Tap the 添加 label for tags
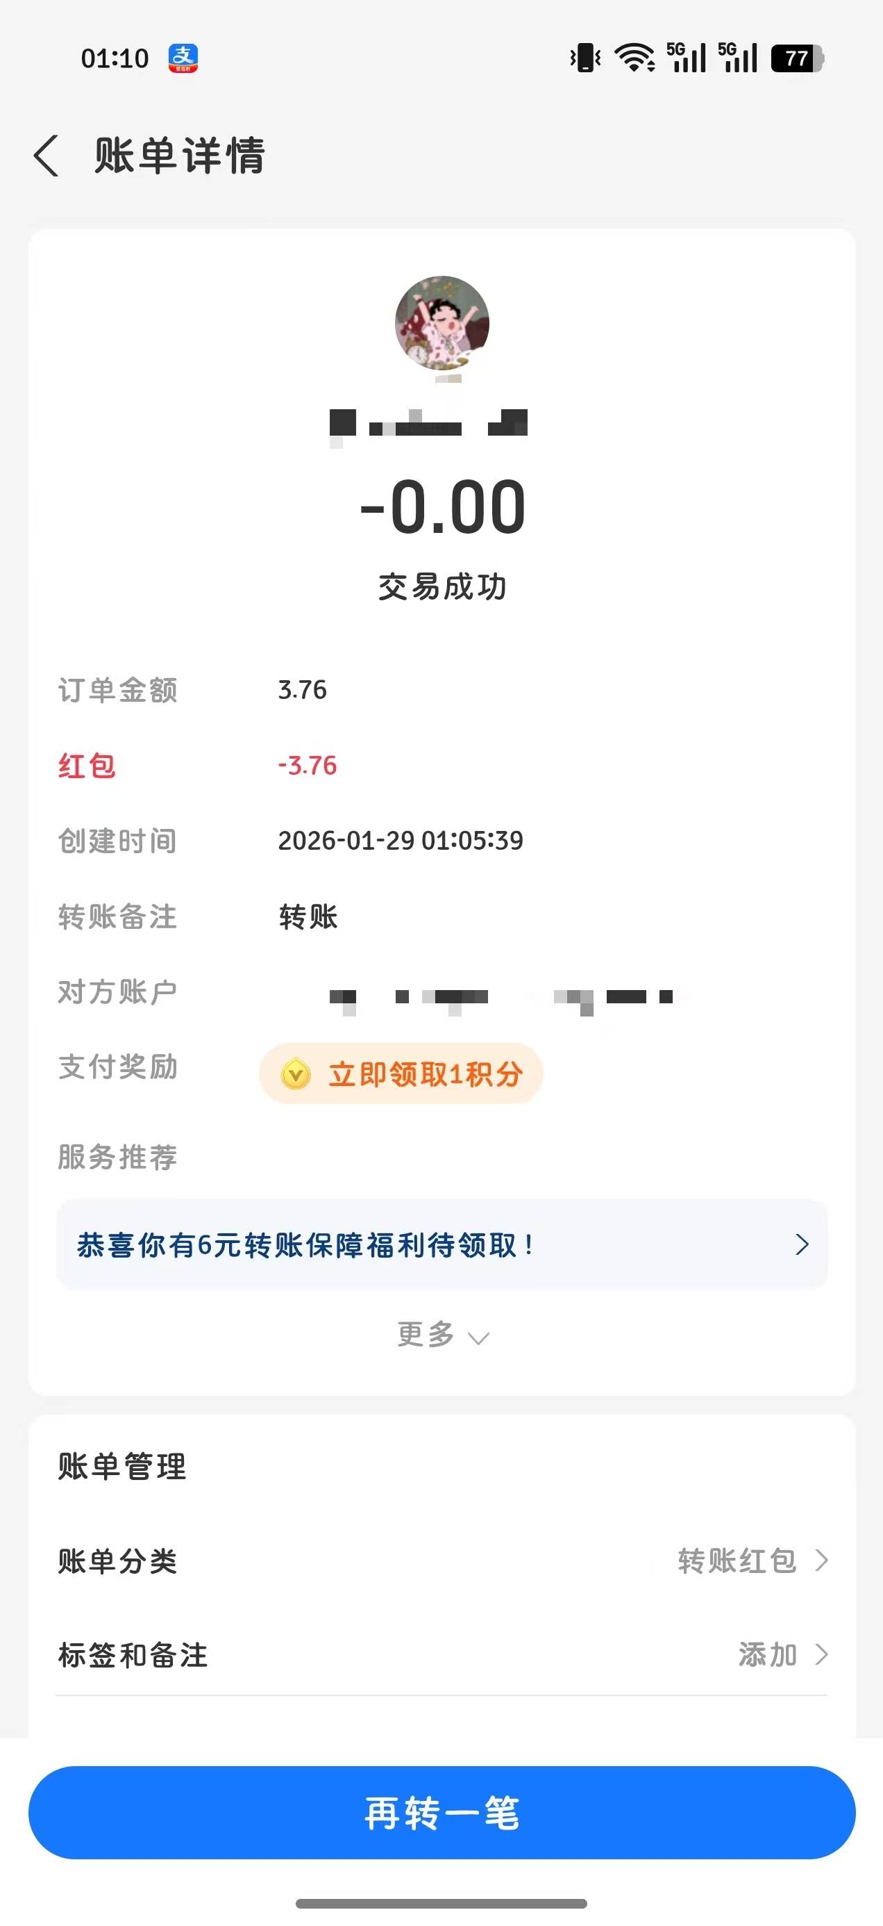The image size is (883, 1926). coord(767,1655)
